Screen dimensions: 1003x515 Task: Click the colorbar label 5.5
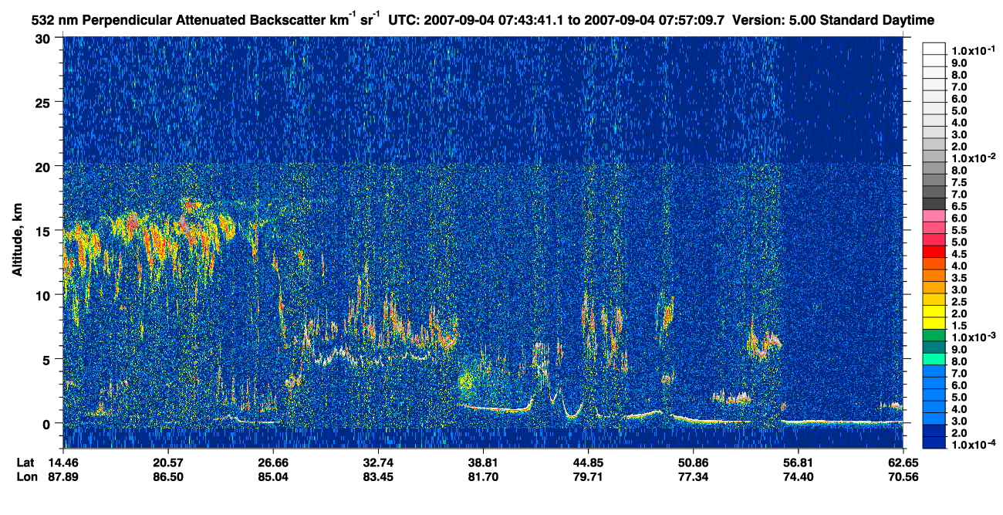(x=960, y=230)
